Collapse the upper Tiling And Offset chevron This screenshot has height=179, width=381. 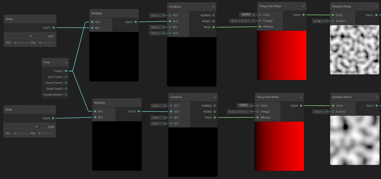tap(304, 6)
